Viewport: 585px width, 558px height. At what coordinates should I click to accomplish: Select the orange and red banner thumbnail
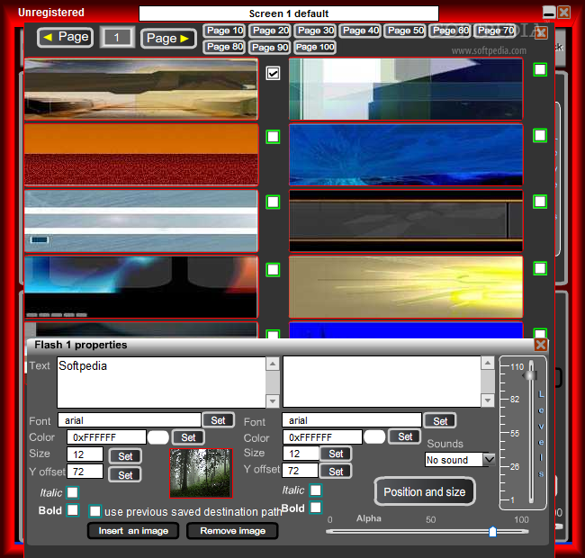(x=141, y=155)
